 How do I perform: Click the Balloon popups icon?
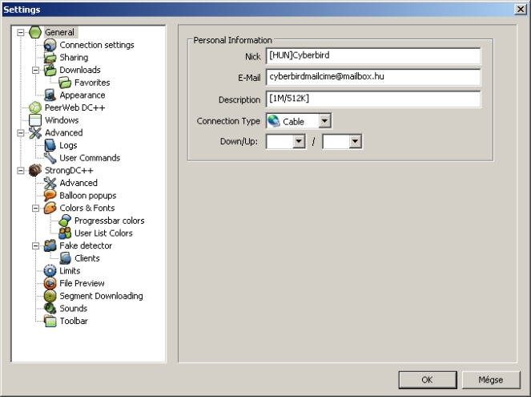[50, 195]
